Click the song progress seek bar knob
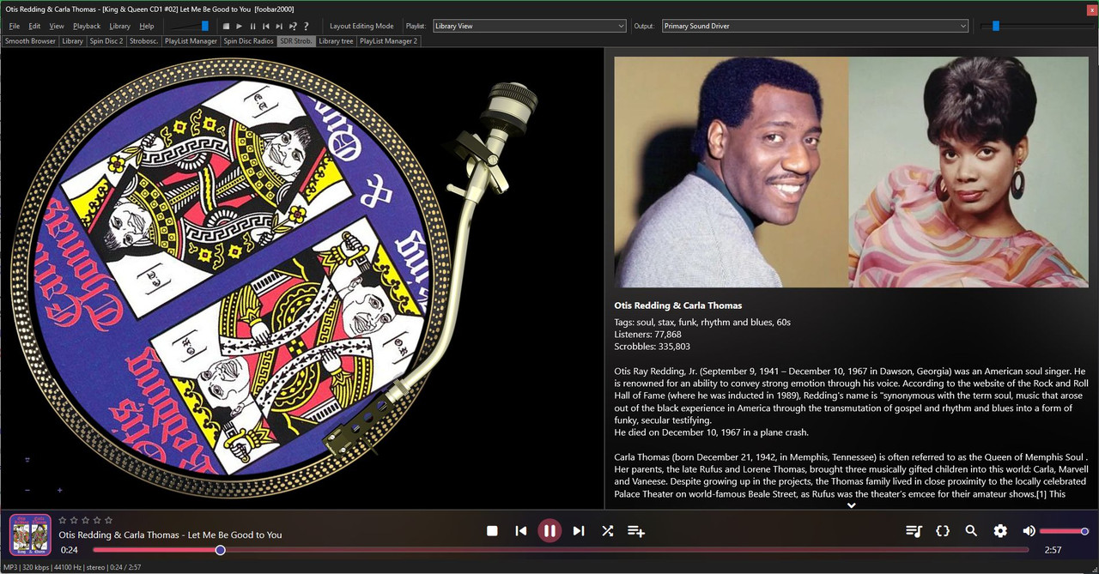Screen dimensions: 1099x574 click(x=221, y=550)
